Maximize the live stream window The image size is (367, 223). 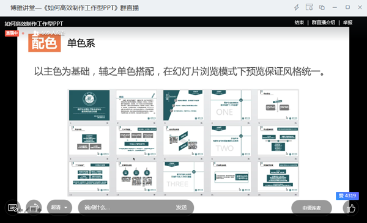347,7
